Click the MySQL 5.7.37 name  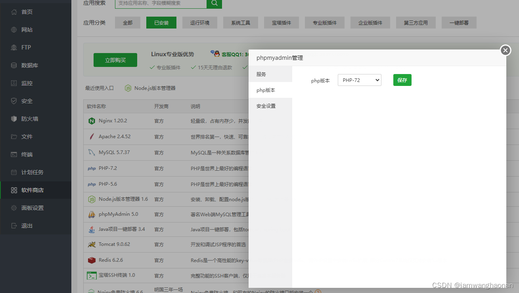tap(114, 152)
